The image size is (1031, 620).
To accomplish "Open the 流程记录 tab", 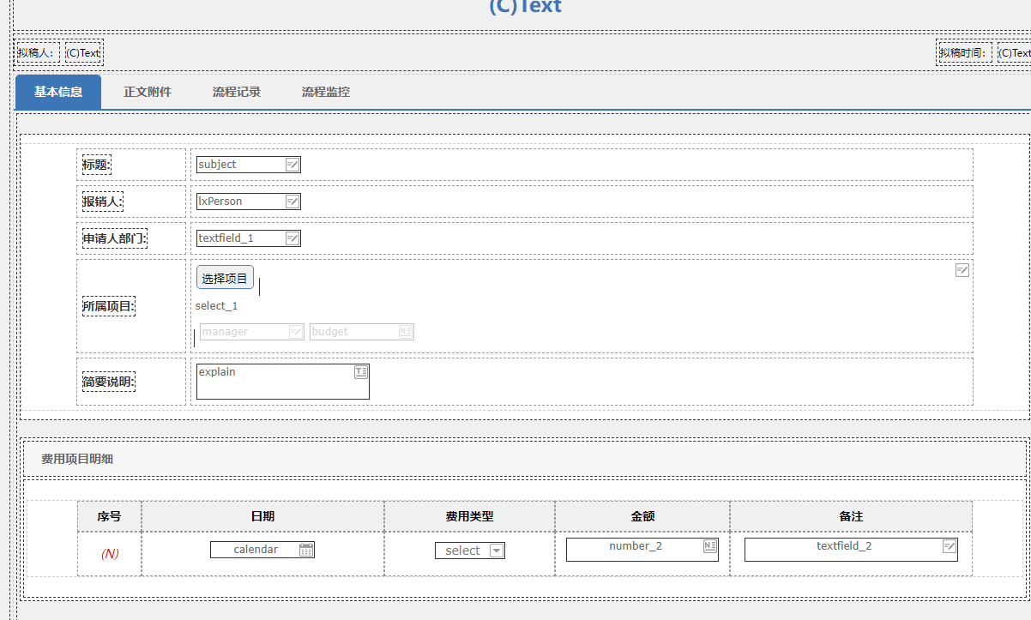I will (237, 92).
